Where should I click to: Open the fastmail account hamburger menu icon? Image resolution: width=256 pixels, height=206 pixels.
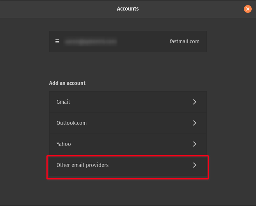(x=57, y=41)
